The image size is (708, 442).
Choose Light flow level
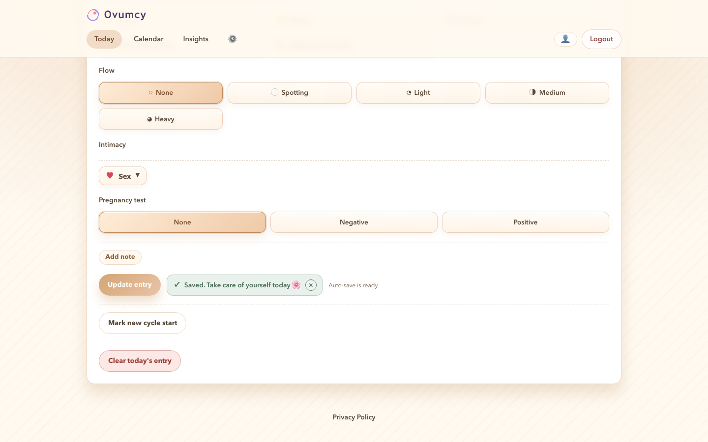pos(418,93)
